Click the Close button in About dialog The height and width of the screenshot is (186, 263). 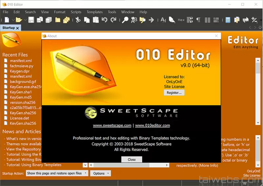[x=132, y=159]
